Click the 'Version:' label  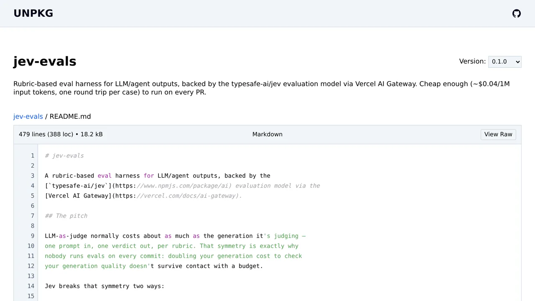click(472, 61)
